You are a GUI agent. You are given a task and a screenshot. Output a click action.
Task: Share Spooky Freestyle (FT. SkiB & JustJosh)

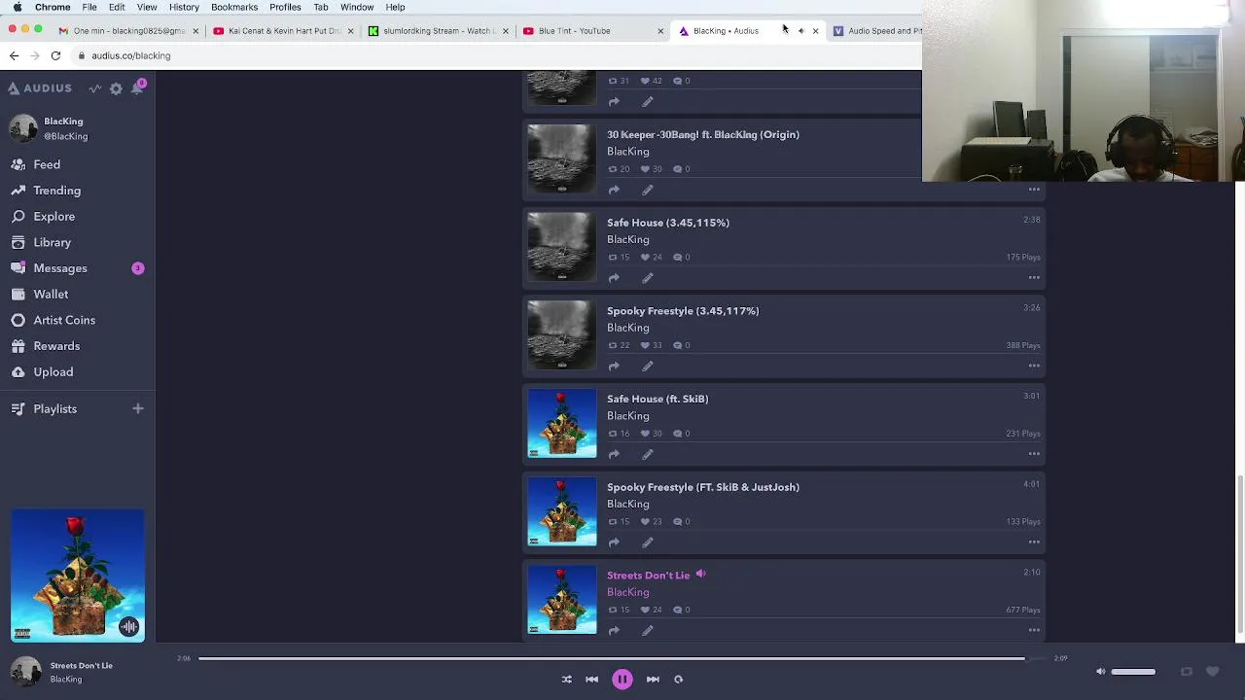pos(614,542)
